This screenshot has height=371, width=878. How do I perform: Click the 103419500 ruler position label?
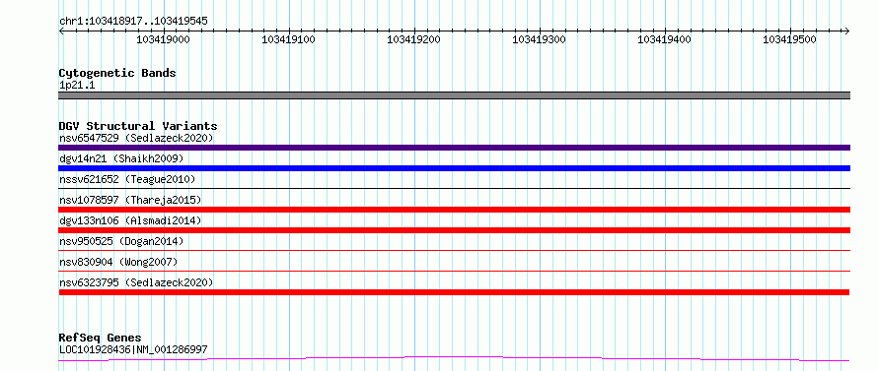point(790,39)
